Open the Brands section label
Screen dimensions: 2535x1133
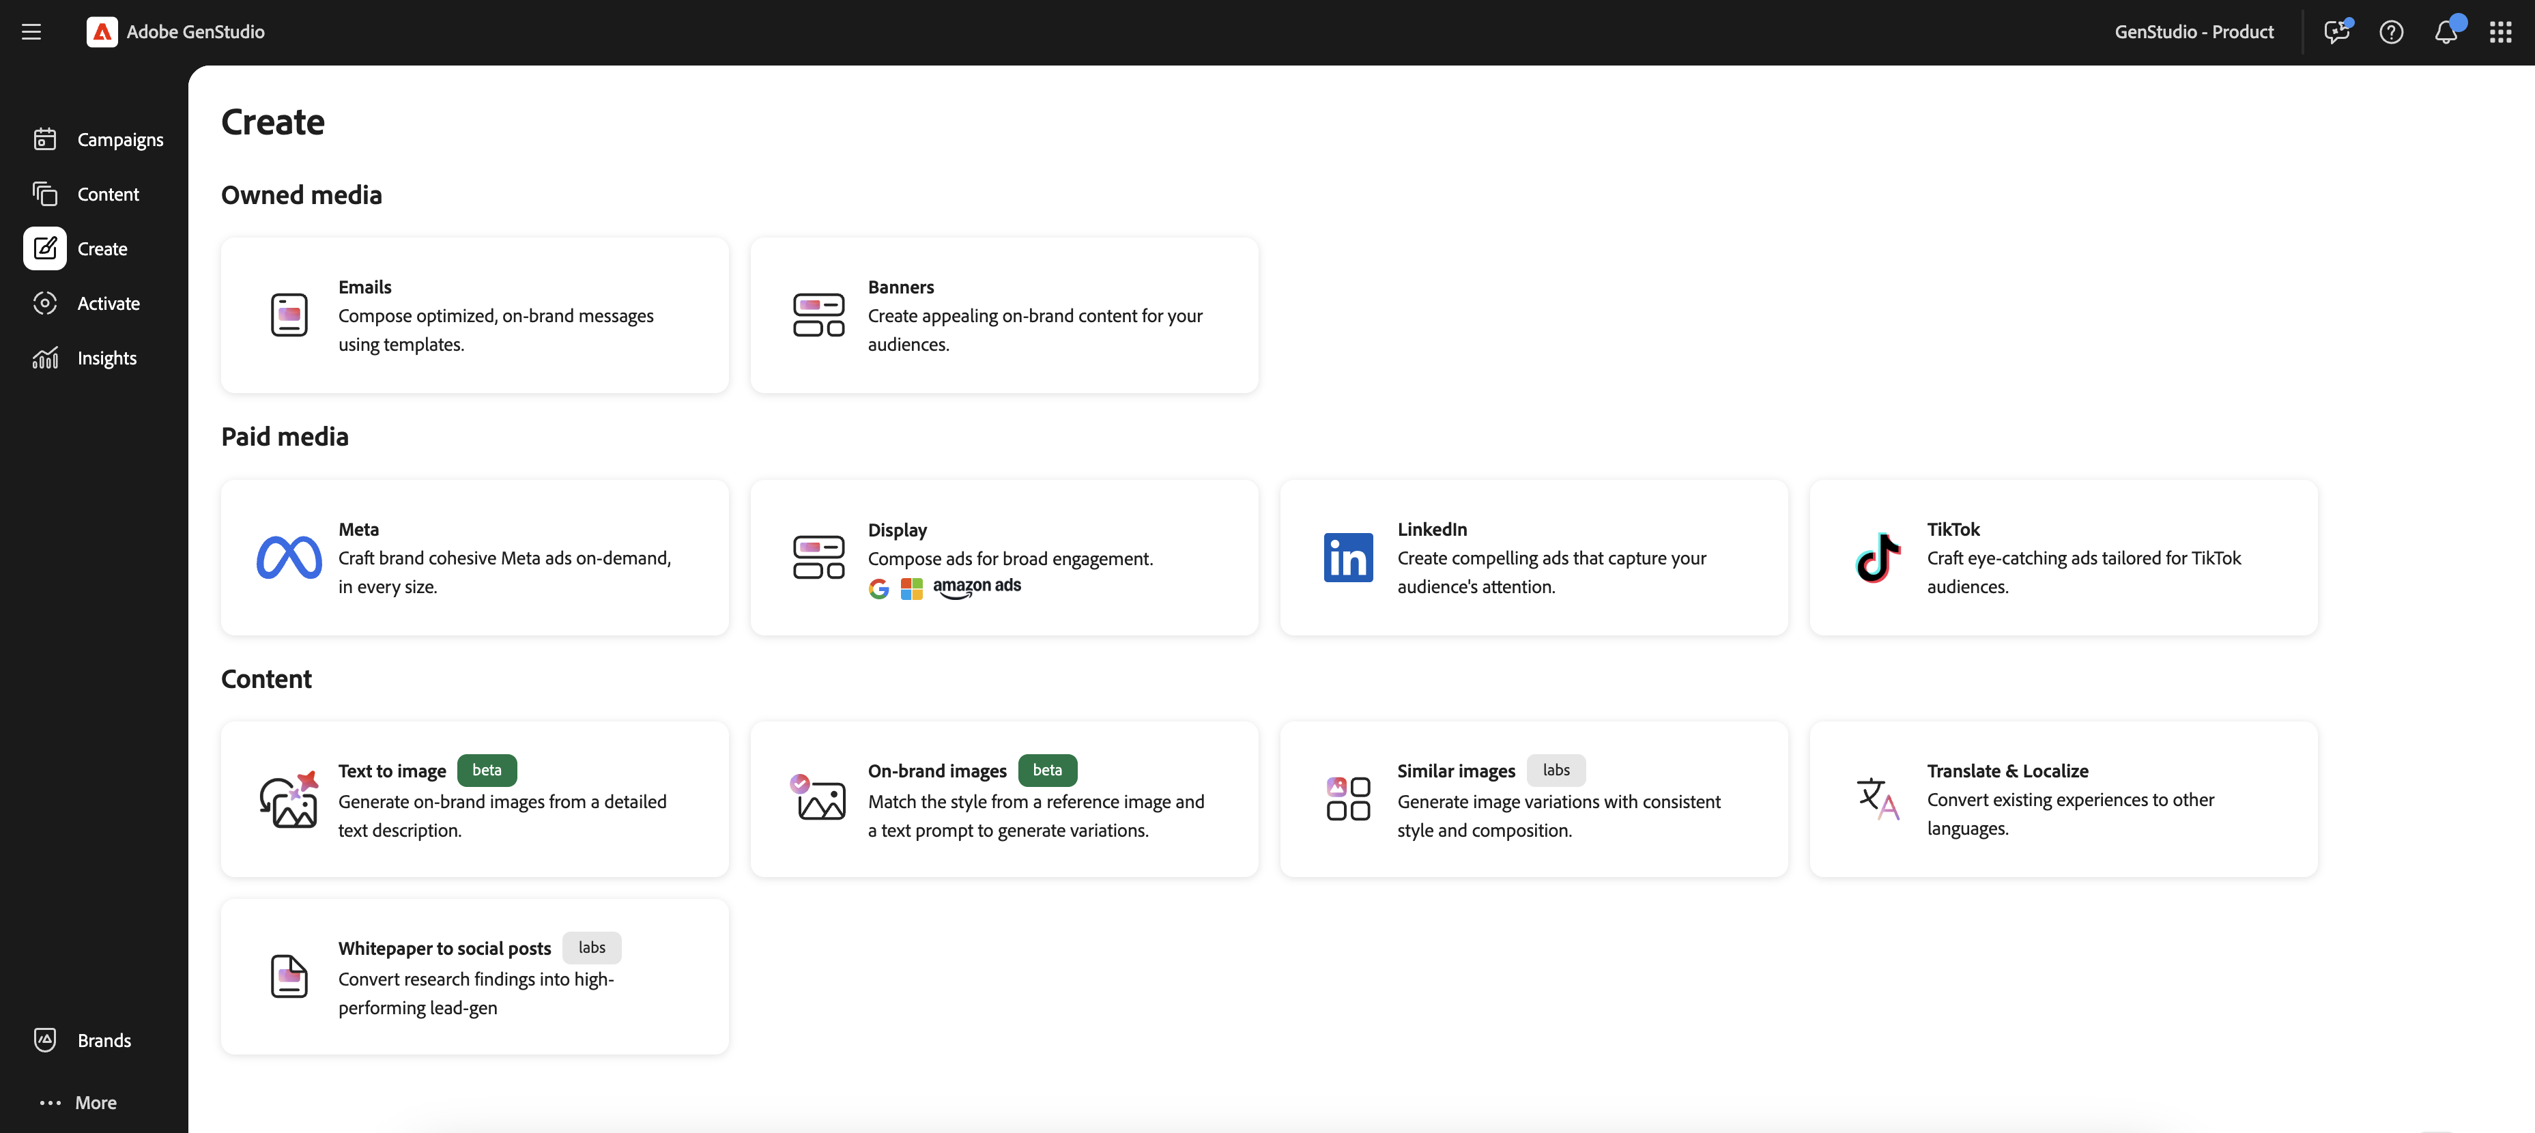[104, 1040]
